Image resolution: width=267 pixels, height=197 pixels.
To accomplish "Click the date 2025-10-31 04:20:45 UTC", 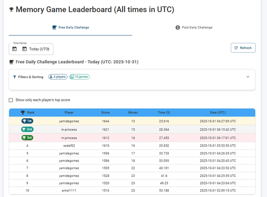I will click(x=218, y=161).
